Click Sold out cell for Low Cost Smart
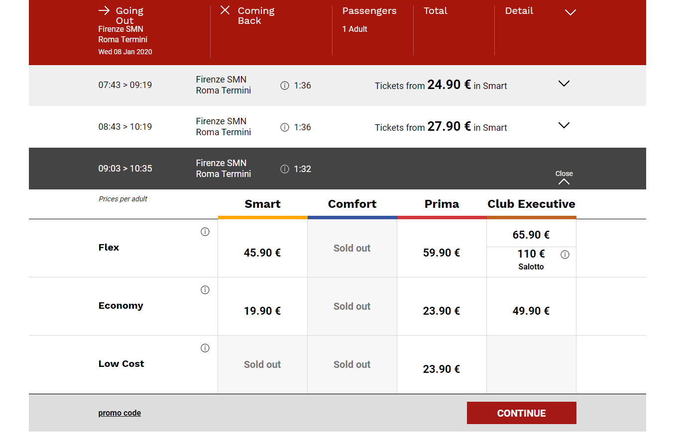The image size is (683, 440). click(x=262, y=364)
